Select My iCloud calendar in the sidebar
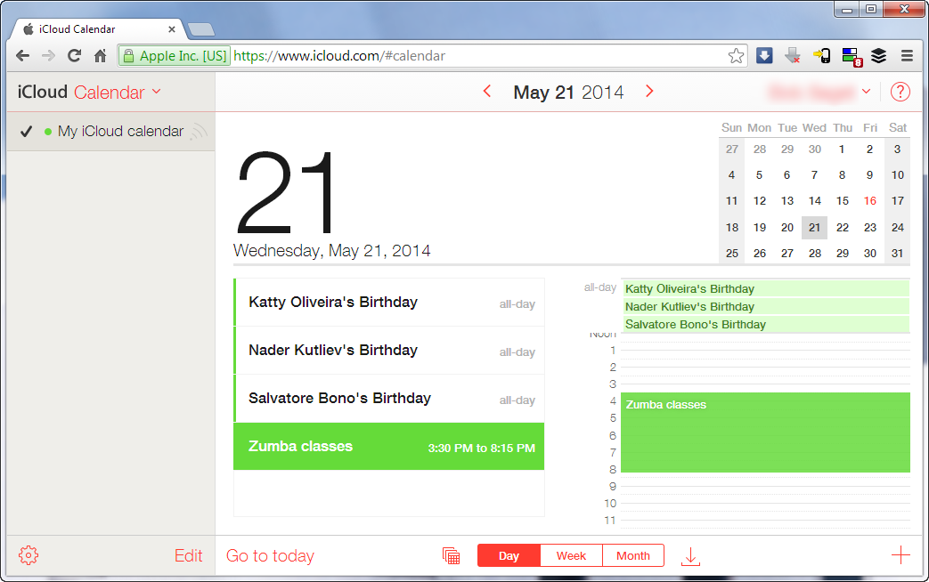This screenshot has height=582, width=929. (110, 131)
